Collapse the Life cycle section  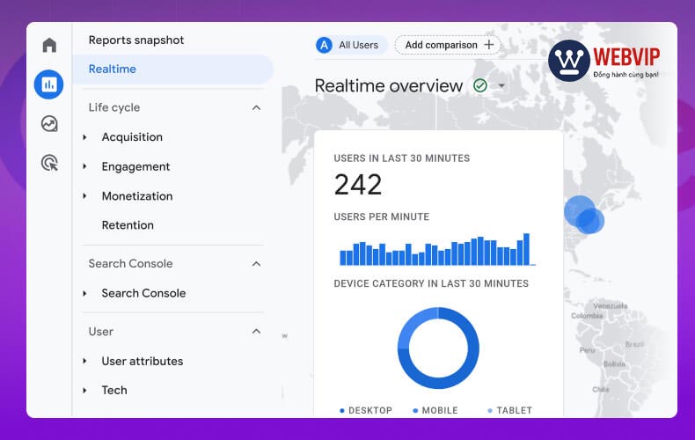256,107
